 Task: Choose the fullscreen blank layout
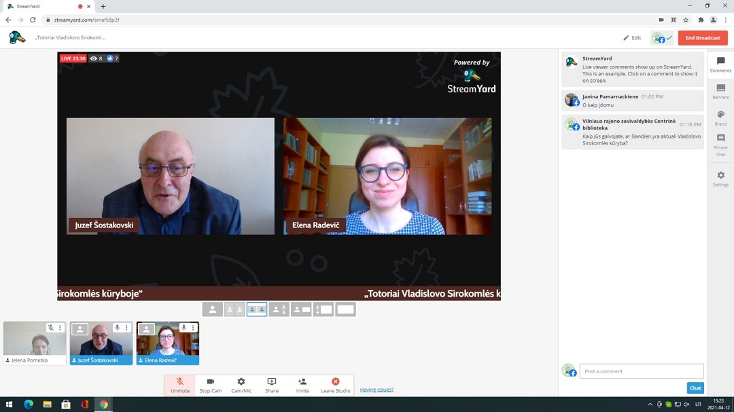(345, 310)
